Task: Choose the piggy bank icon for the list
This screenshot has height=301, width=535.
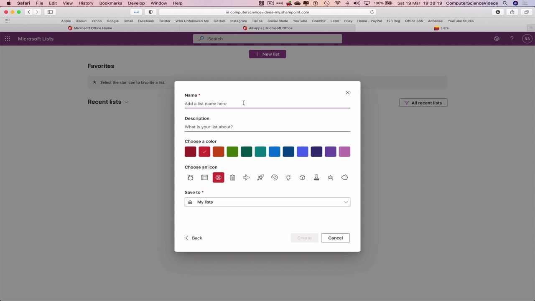Action: coord(344,178)
